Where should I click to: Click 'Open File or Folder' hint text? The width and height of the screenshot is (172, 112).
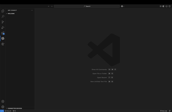point(100,74)
